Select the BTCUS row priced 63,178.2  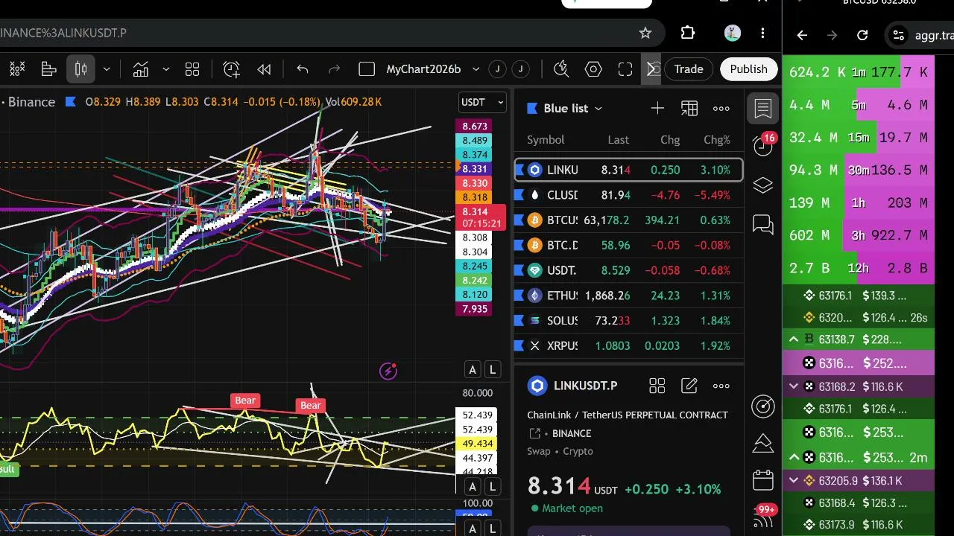(628, 220)
